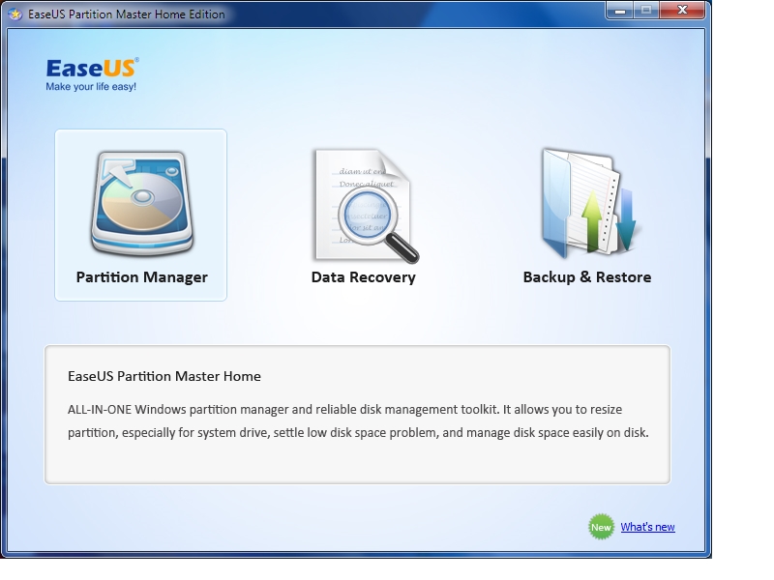The width and height of the screenshot is (774, 580).
Task: Click the window title 'EaseUS Partition Master Home Edition'
Action: pyautogui.click(x=126, y=14)
